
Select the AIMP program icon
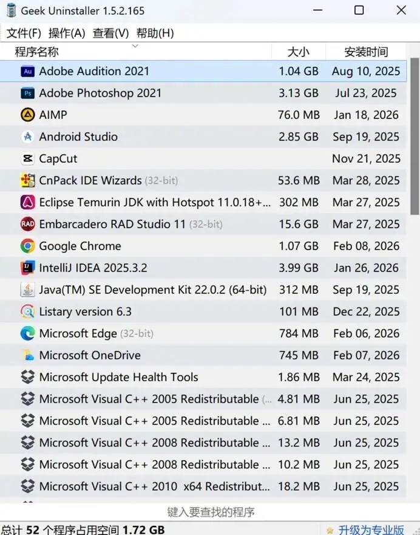(27, 115)
